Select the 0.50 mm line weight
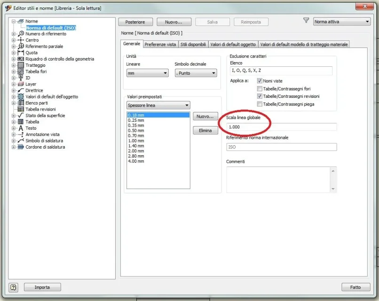379x301 pixels. coord(158,131)
